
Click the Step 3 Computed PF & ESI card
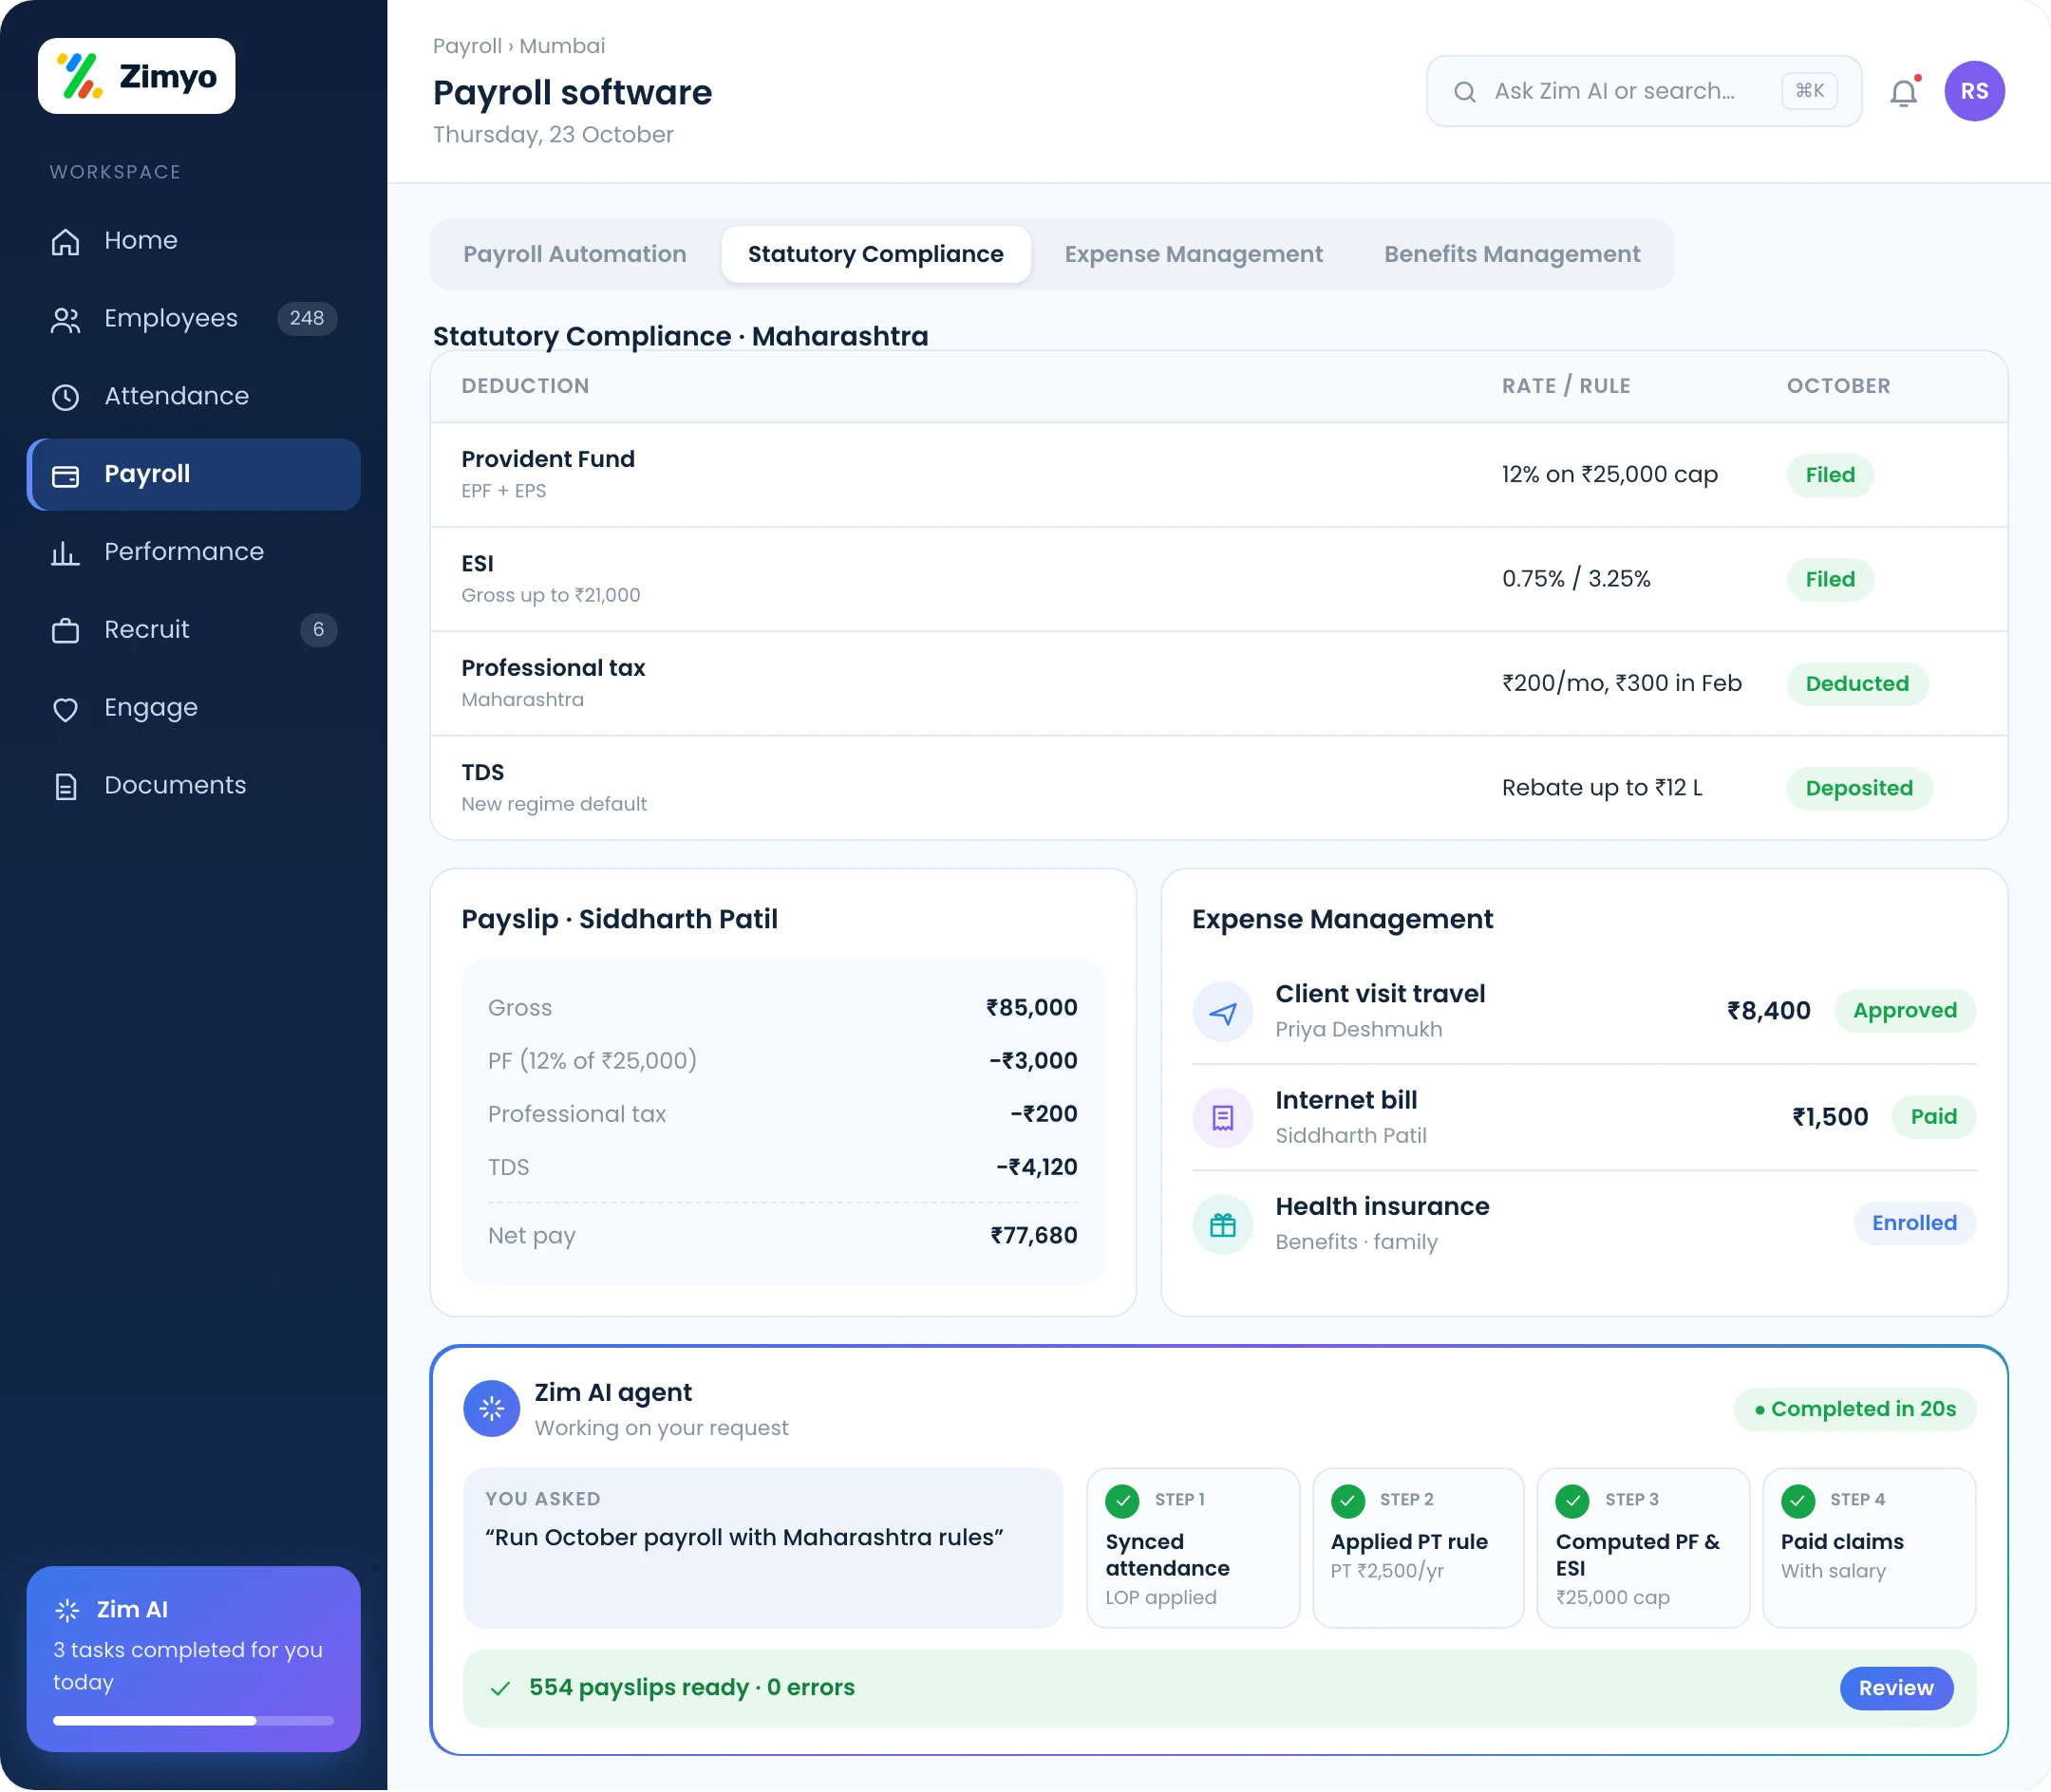tap(1643, 1548)
